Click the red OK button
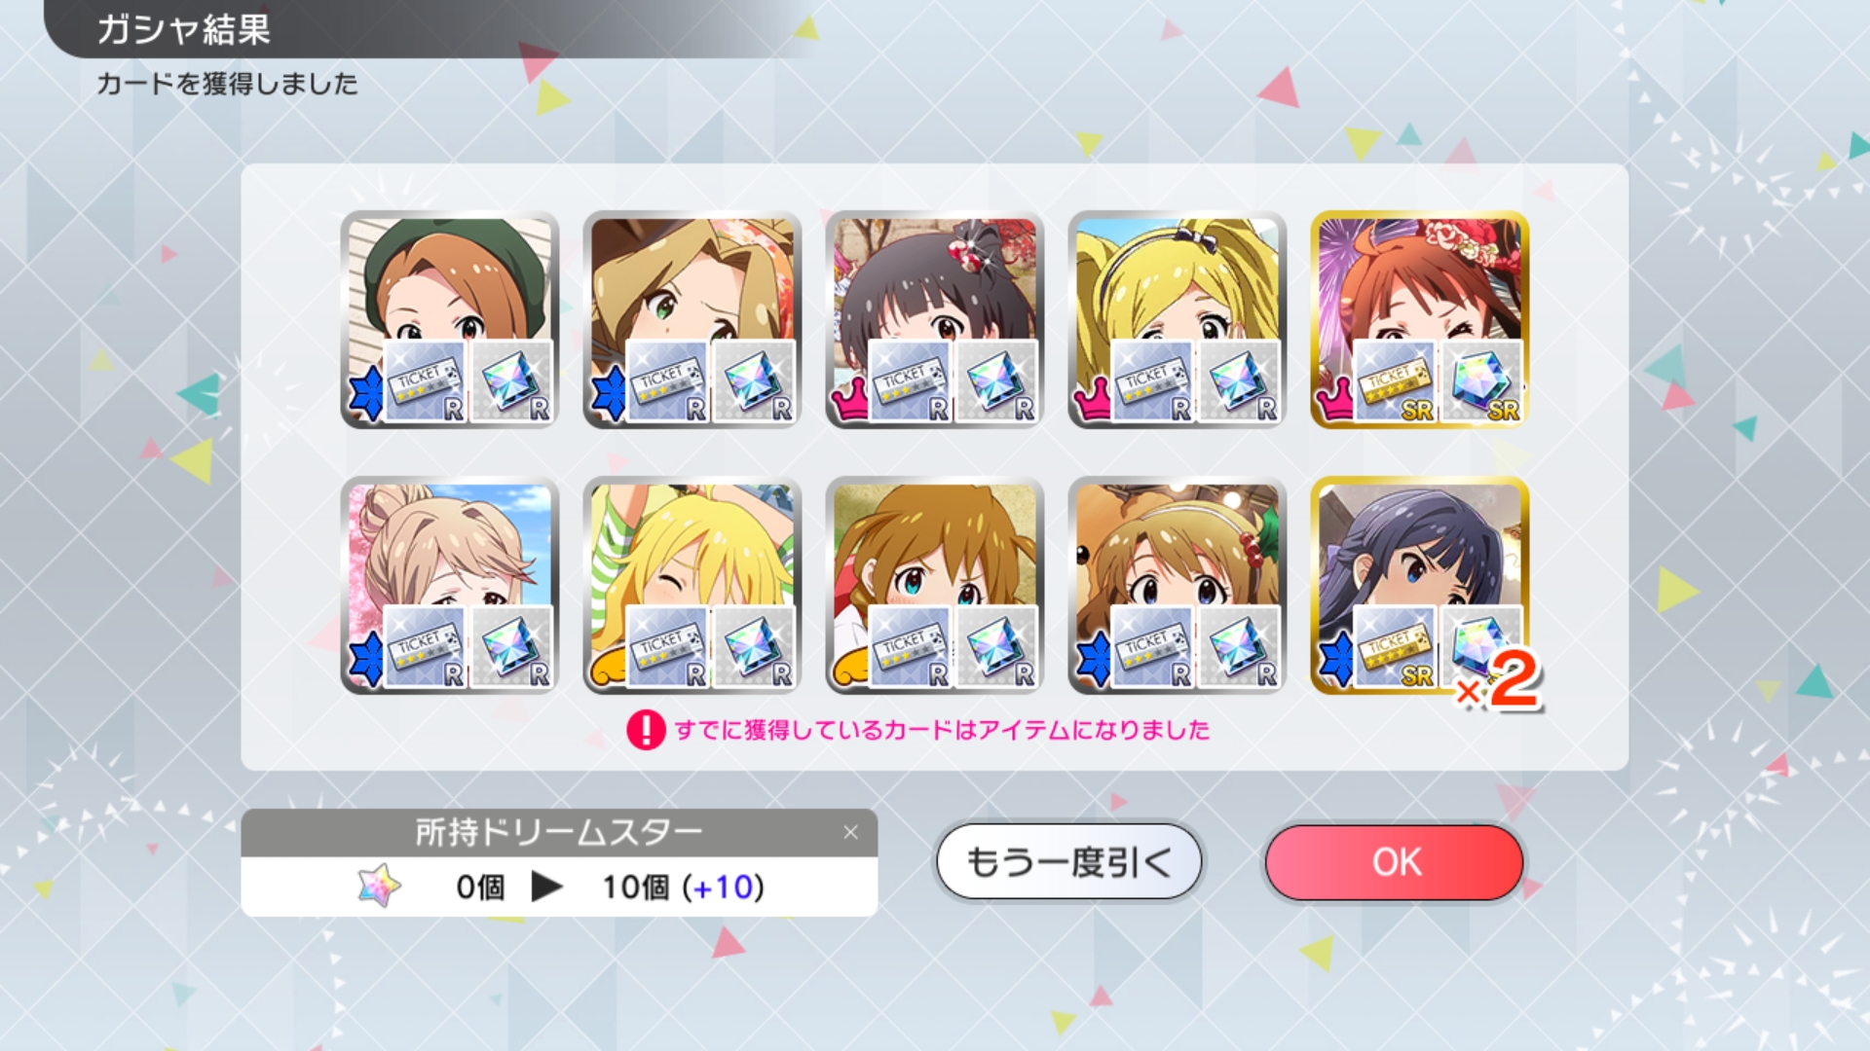Image resolution: width=1870 pixels, height=1051 pixels. pyautogui.click(x=1394, y=862)
